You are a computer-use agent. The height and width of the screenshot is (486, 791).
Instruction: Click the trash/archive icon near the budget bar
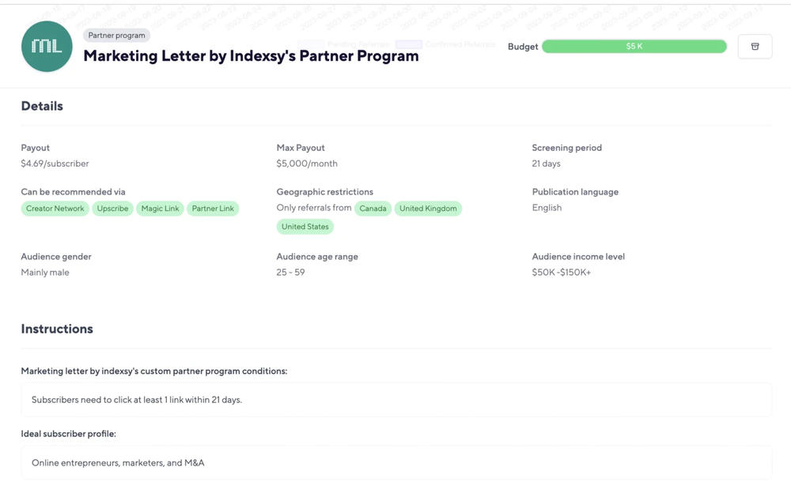click(755, 47)
